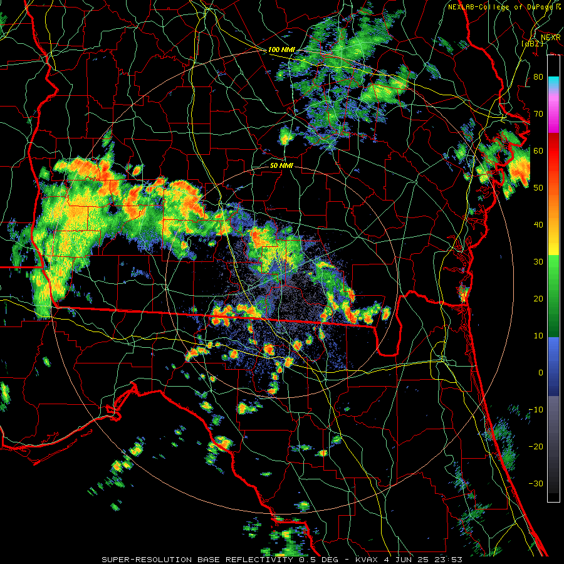Viewport: 564px width, 564px height.
Task: Click the -30 value on the dBZ scale
Action: (x=536, y=483)
